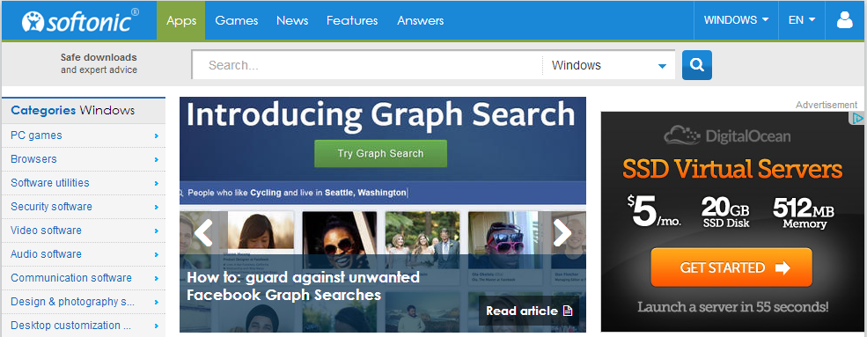Switch to the Games tab
The image size is (867, 337).
pyautogui.click(x=237, y=20)
